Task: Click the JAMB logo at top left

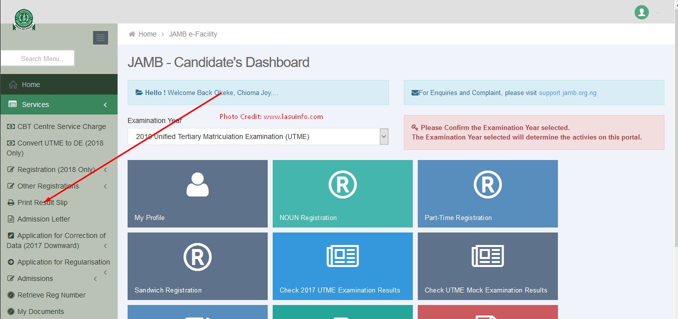Action: coord(24,20)
